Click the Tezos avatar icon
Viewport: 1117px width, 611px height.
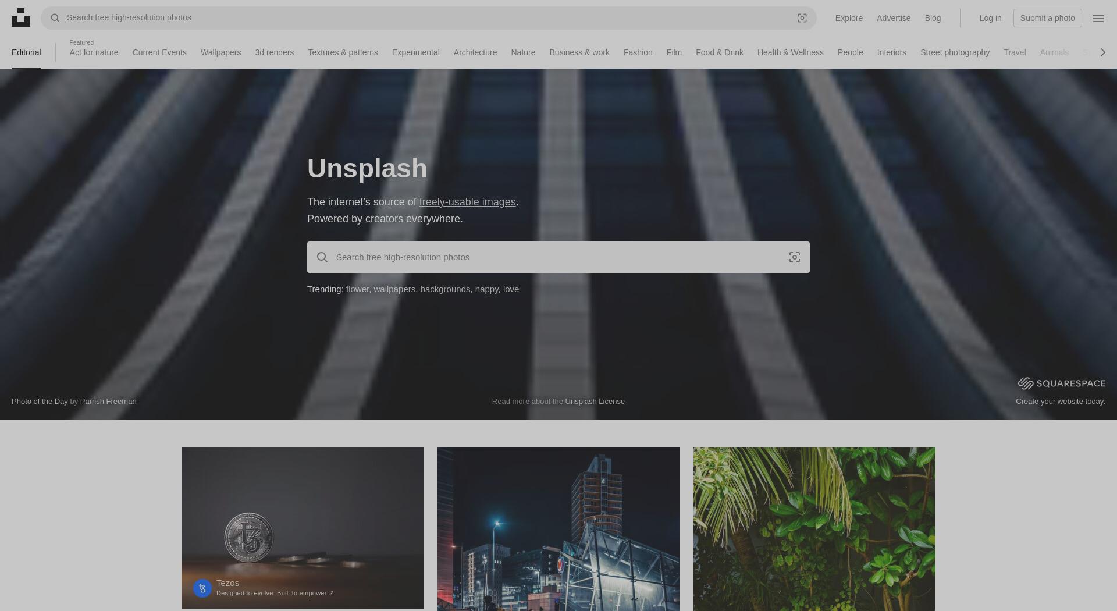coord(202,588)
